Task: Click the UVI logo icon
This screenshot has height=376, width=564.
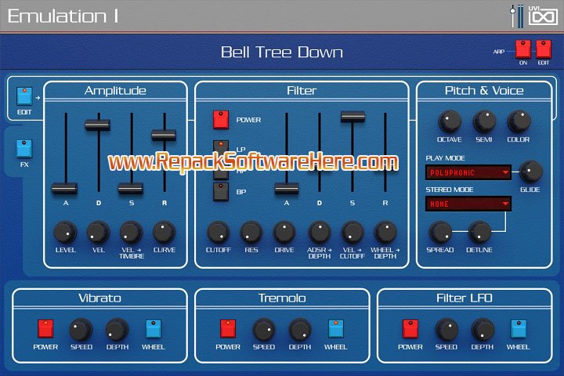Action: pyautogui.click(x=543, y=16)
